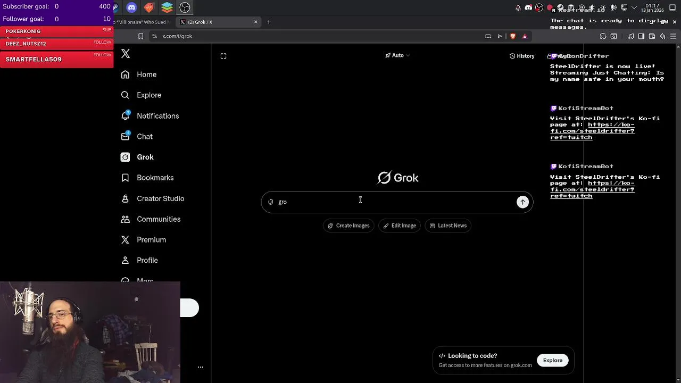Click the clock showing 01:17
This screenshot has width=681, height=383.
(653, 8)
